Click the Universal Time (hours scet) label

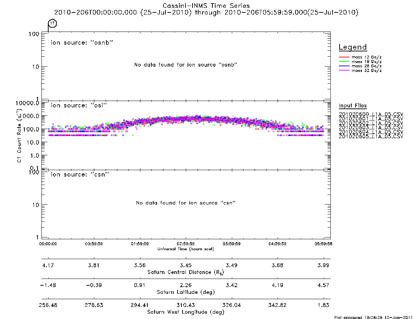pyautogui.click(x=186, y=249)
